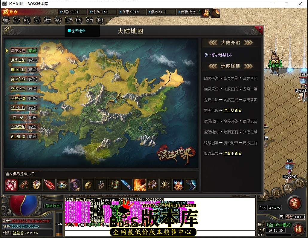Click the red crystal blade drop item
The image size is (308, 238).
[50, 185]
